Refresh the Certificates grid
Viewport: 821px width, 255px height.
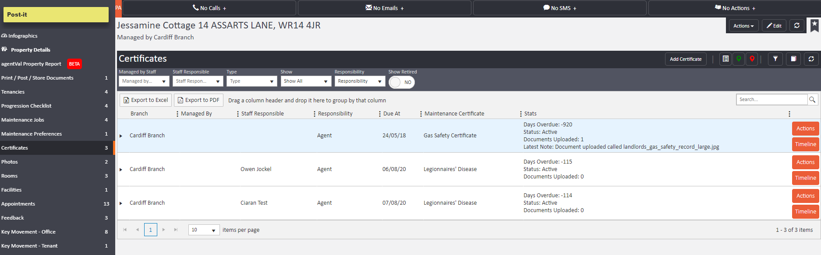(x=811, y=59)
